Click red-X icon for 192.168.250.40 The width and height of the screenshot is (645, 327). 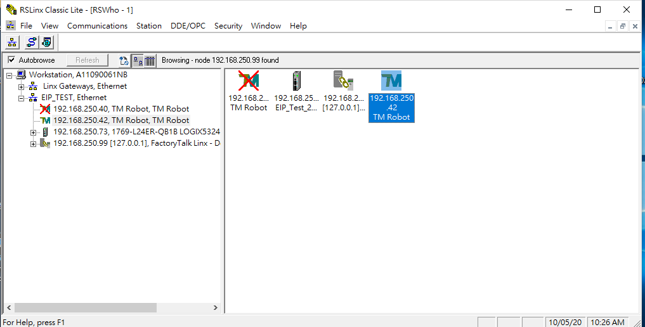45,109
